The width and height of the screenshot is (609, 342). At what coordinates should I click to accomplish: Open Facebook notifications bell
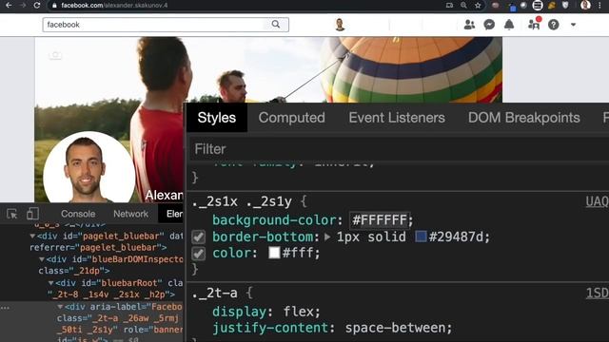coord(509,25)
